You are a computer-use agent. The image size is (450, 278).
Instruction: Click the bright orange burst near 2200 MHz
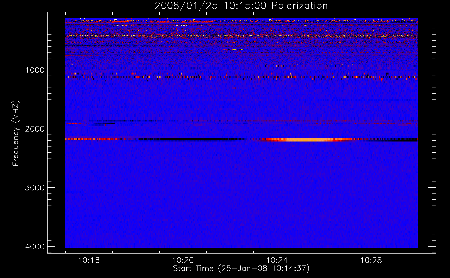coord(306,140)
